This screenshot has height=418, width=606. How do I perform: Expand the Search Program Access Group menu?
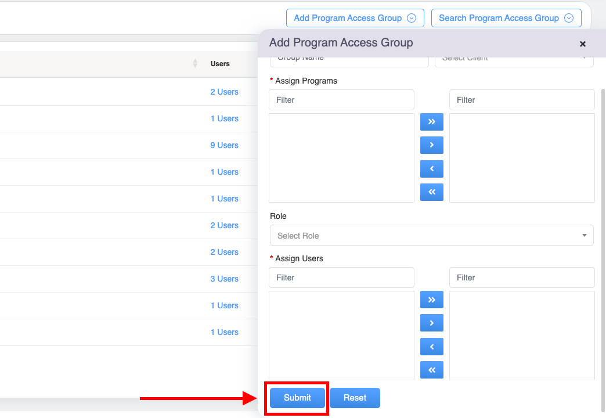(506, 18)
